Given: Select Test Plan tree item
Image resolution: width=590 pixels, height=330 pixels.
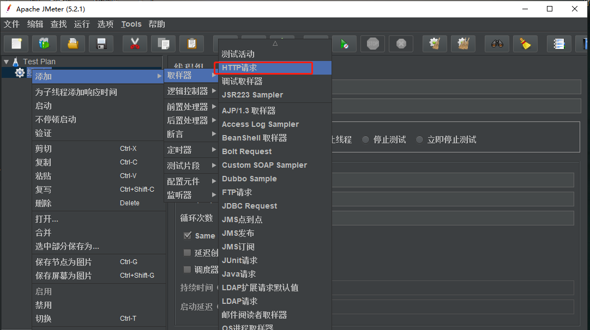Looking at the screenshot, I should point(39,62).
